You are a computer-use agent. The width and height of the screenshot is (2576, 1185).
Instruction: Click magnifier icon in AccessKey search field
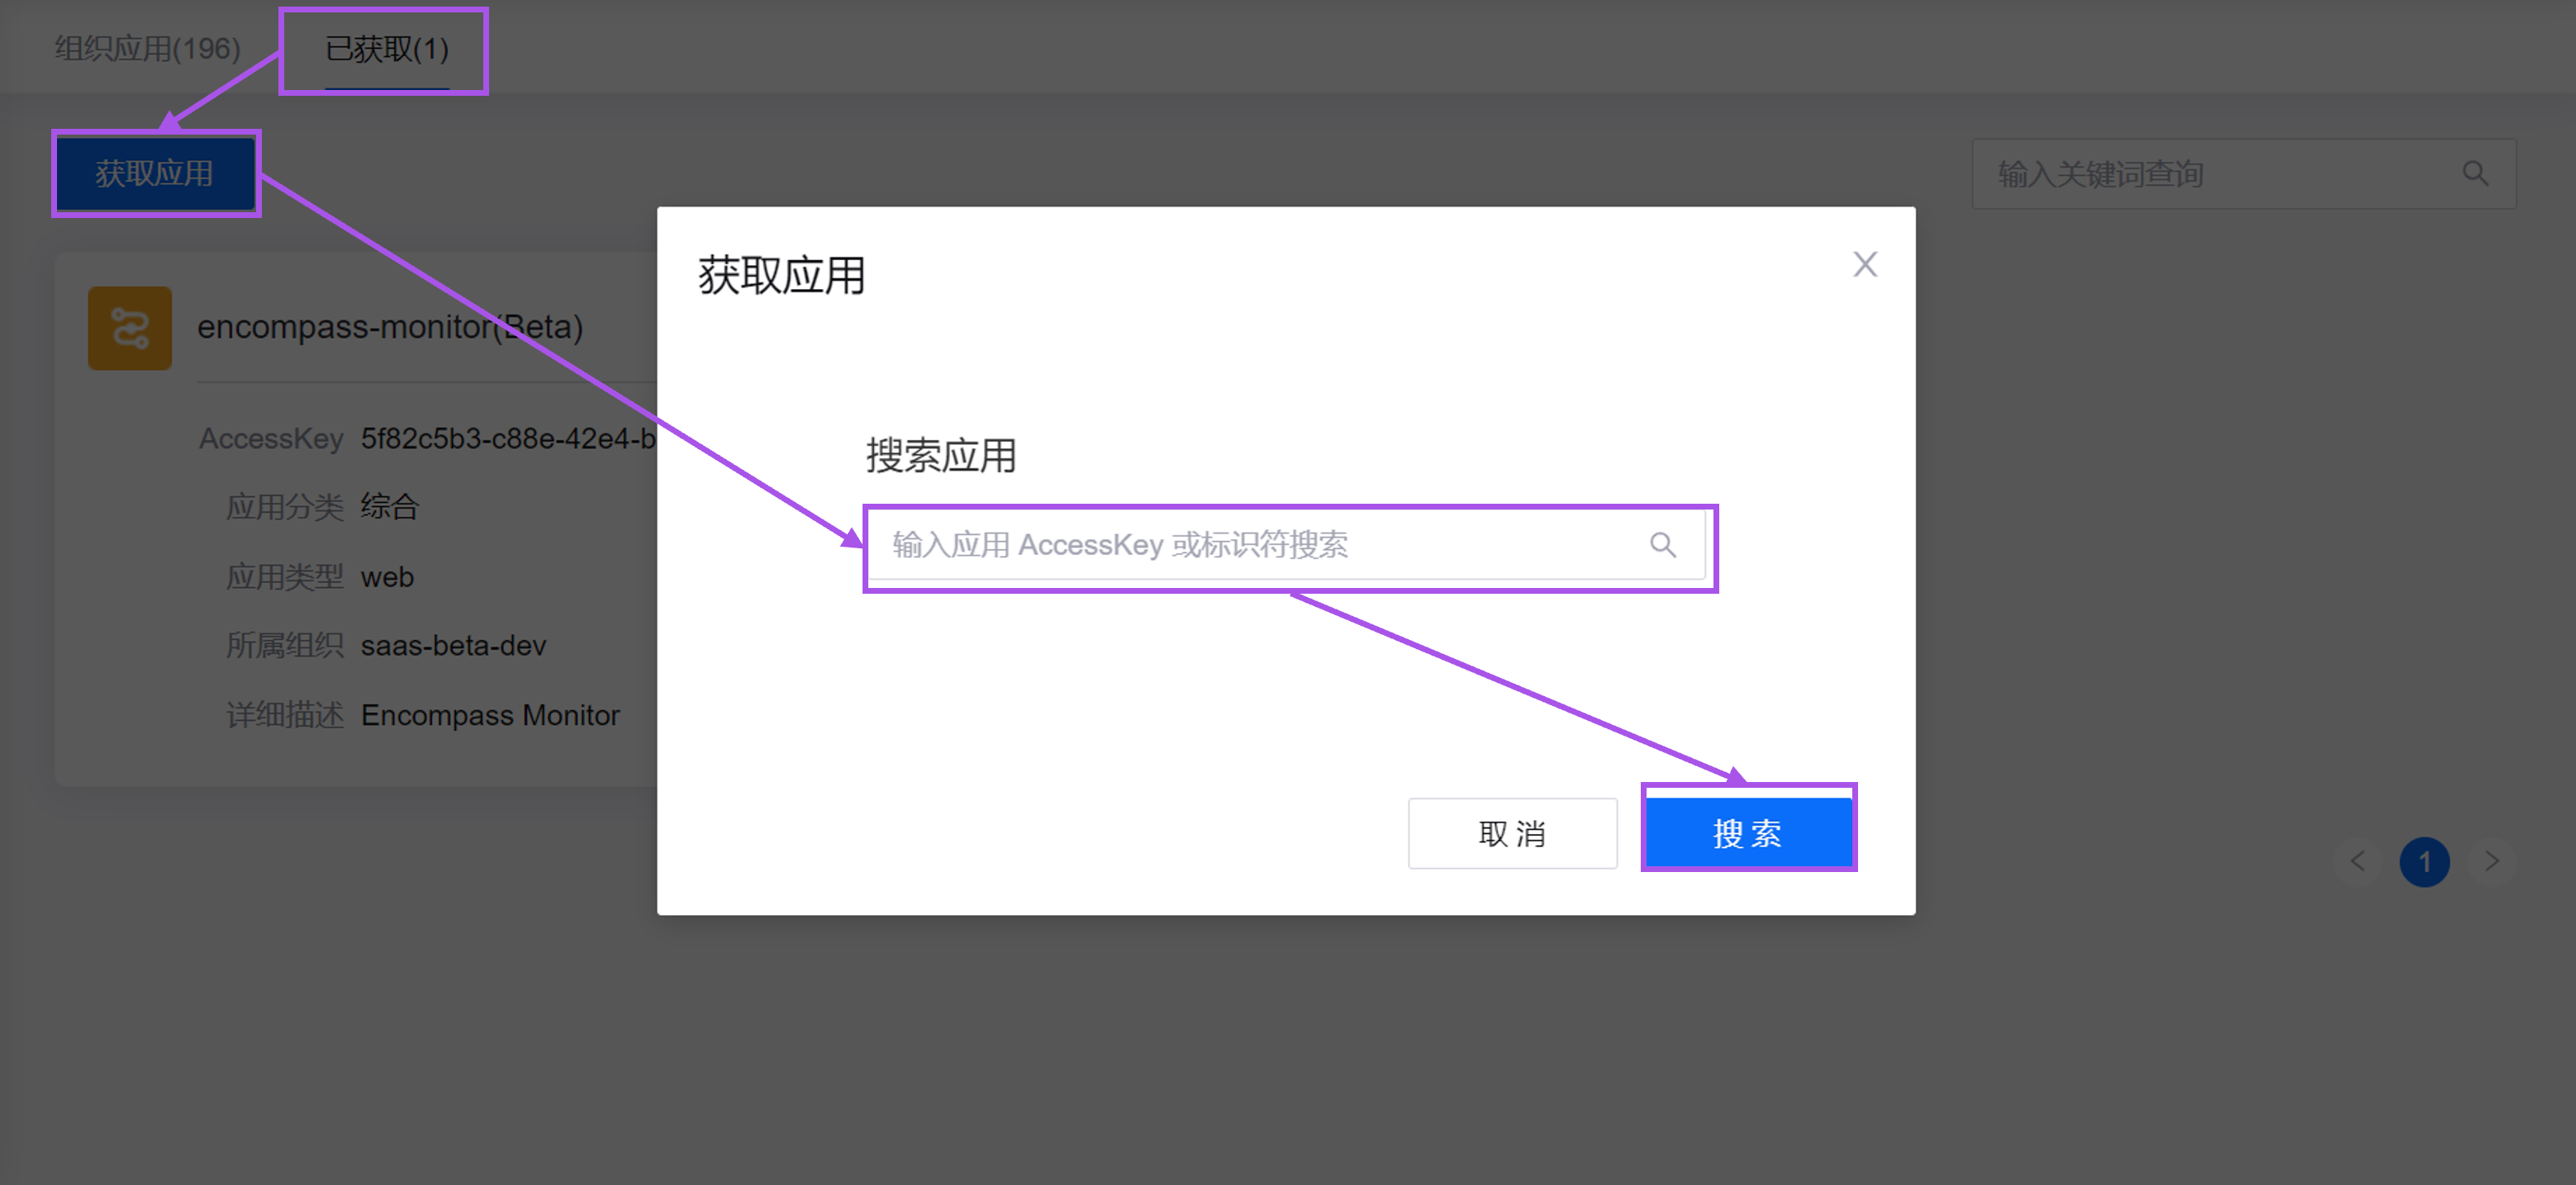click(1662, 544)
